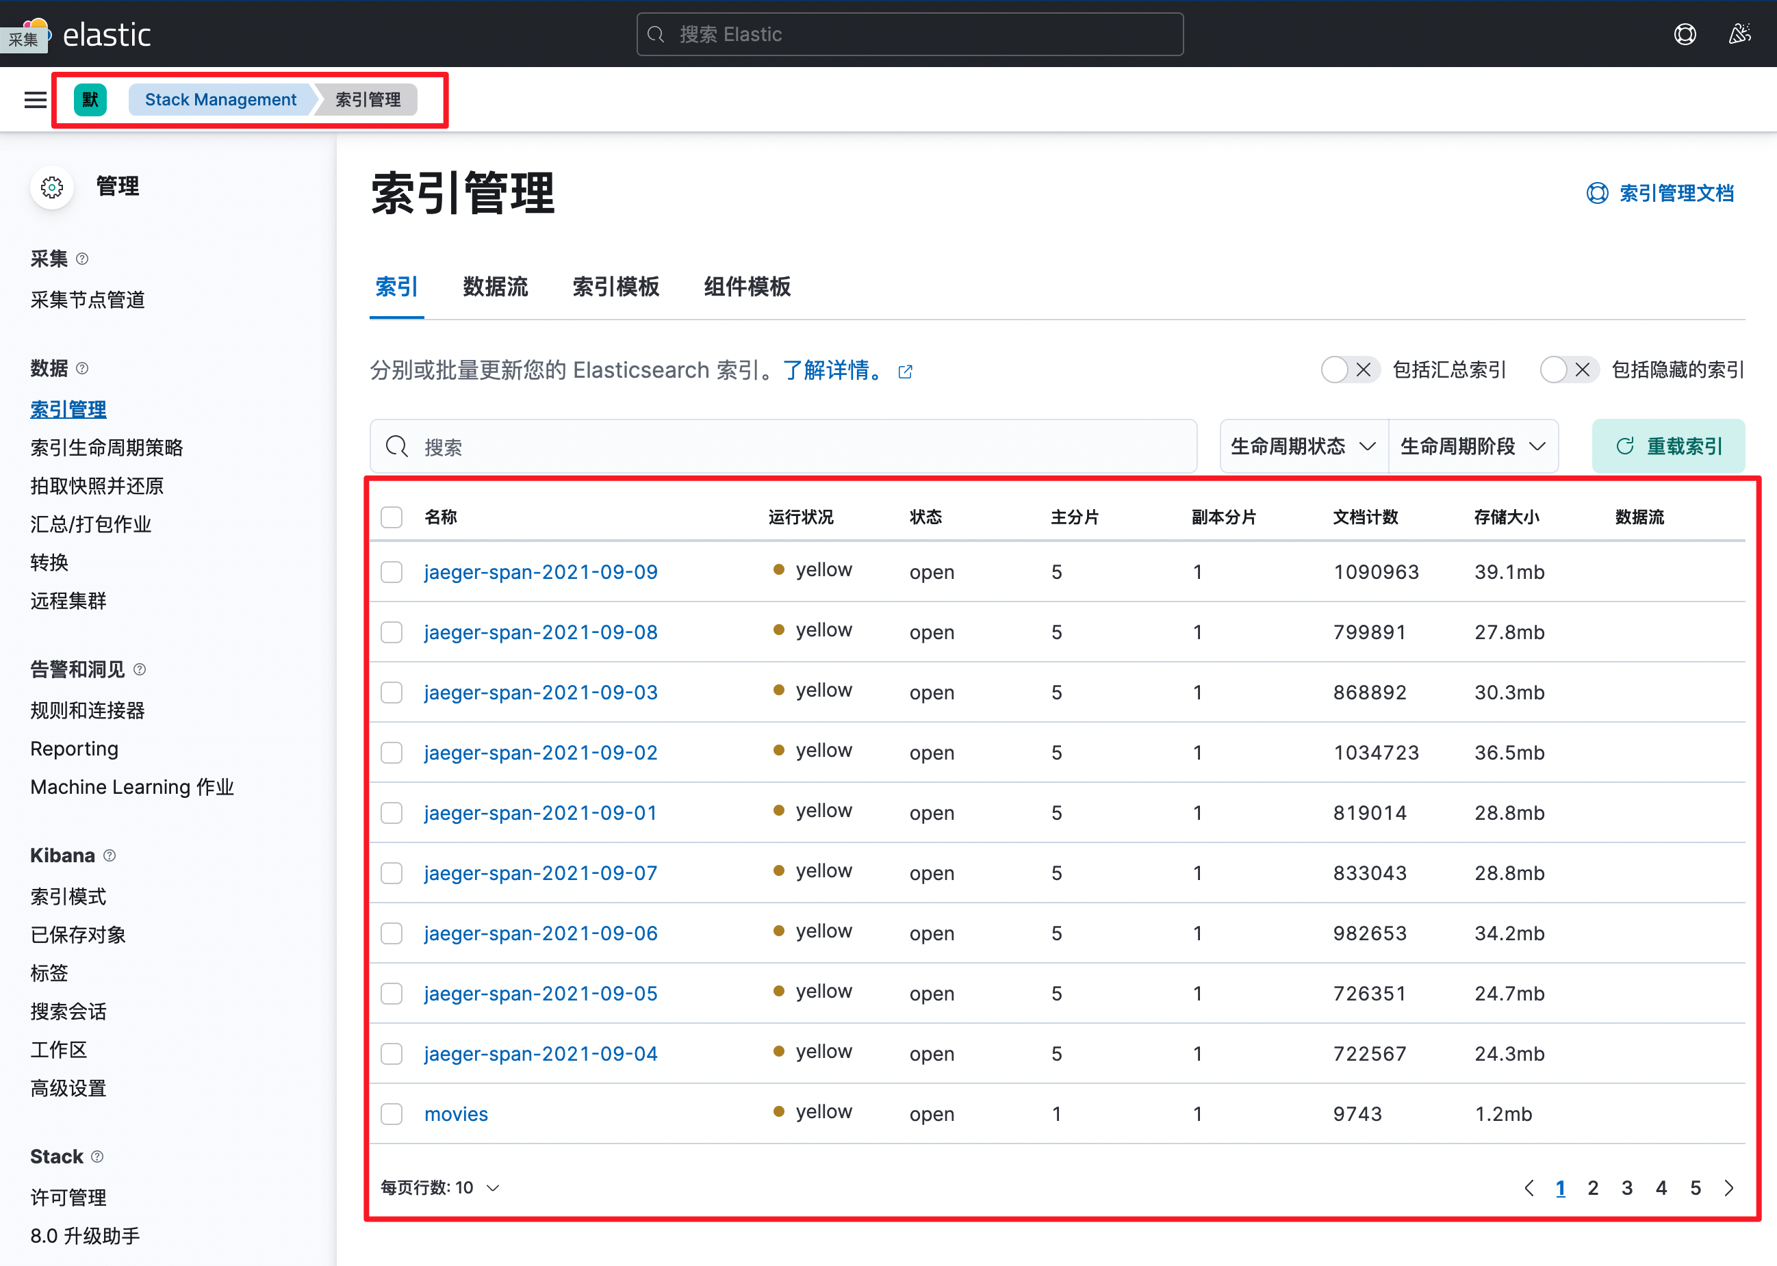Expand the 生命周期状态 filter dropdown
This screenshot has height=1266, width=1777.
point(1303,446)
